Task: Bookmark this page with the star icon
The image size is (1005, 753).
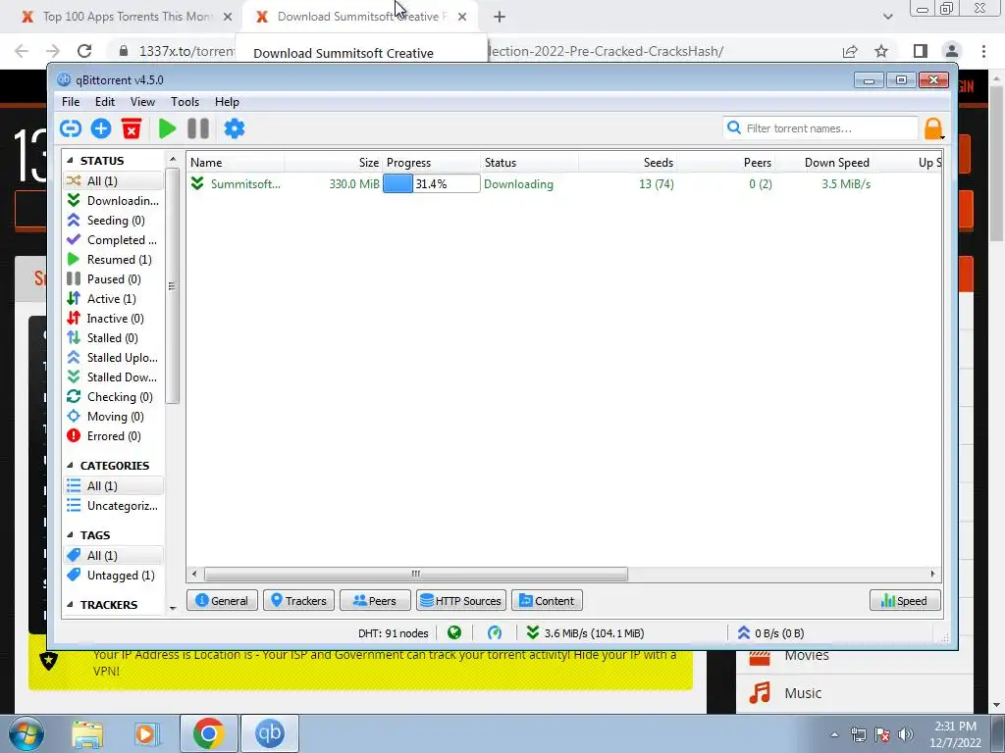Action: (882, 51)
